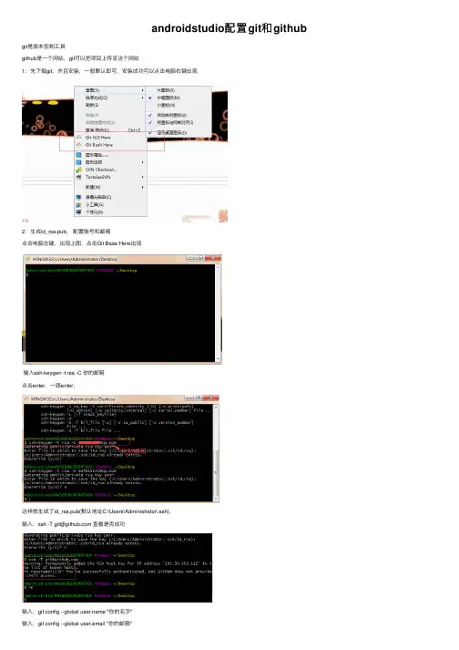Select the 小图标 small icons option
459x650 pixels.
(x=166, y=105)
